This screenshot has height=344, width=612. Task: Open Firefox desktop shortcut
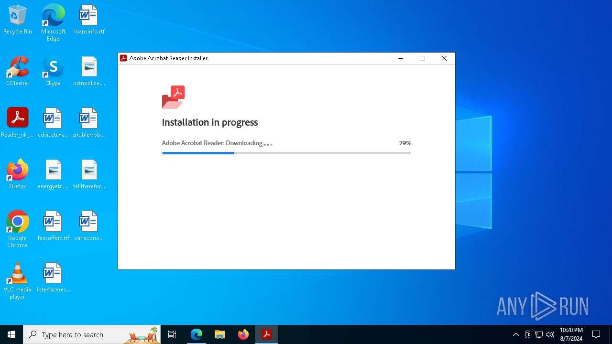18,175
